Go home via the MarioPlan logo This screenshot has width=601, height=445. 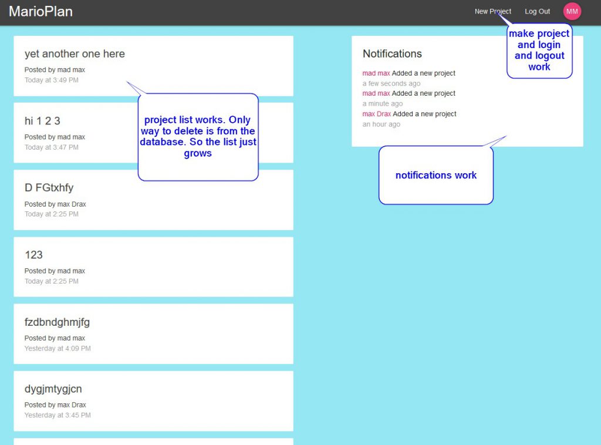(x=40, y=11)
